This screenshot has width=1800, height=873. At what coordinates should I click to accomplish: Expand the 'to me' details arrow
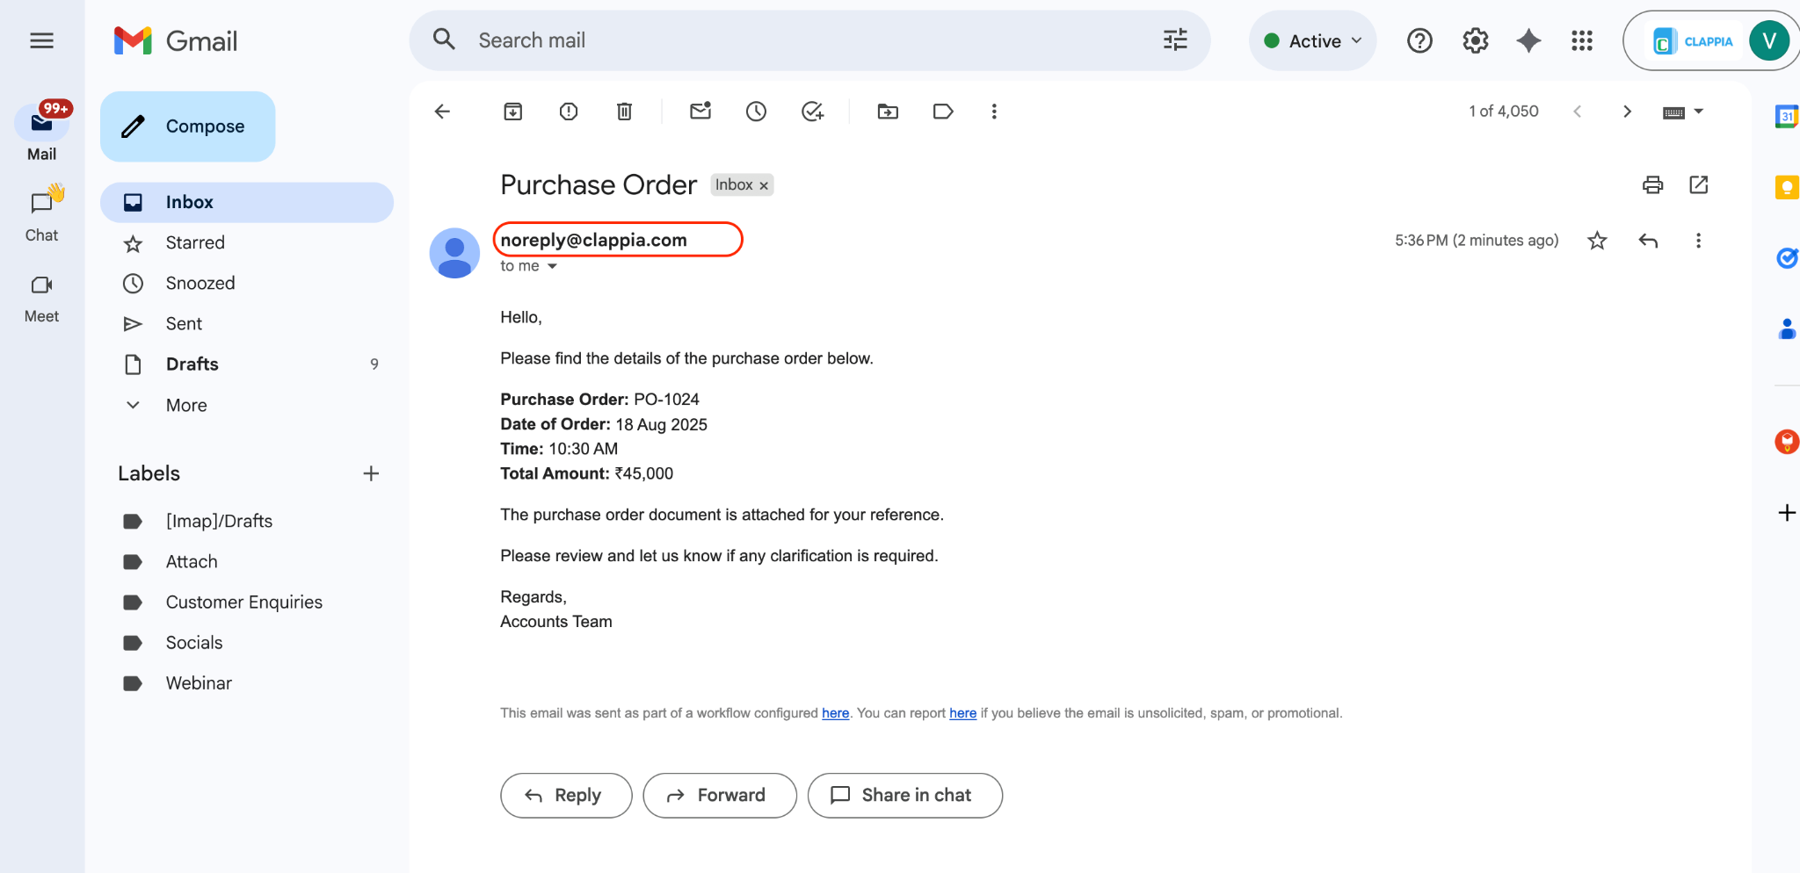pos(552,266)
